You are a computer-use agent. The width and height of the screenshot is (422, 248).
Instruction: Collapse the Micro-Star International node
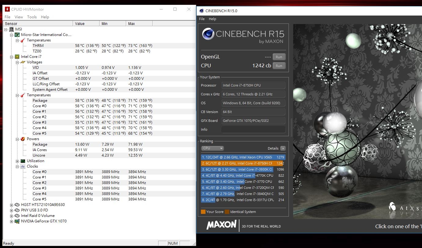coord(12,35)
